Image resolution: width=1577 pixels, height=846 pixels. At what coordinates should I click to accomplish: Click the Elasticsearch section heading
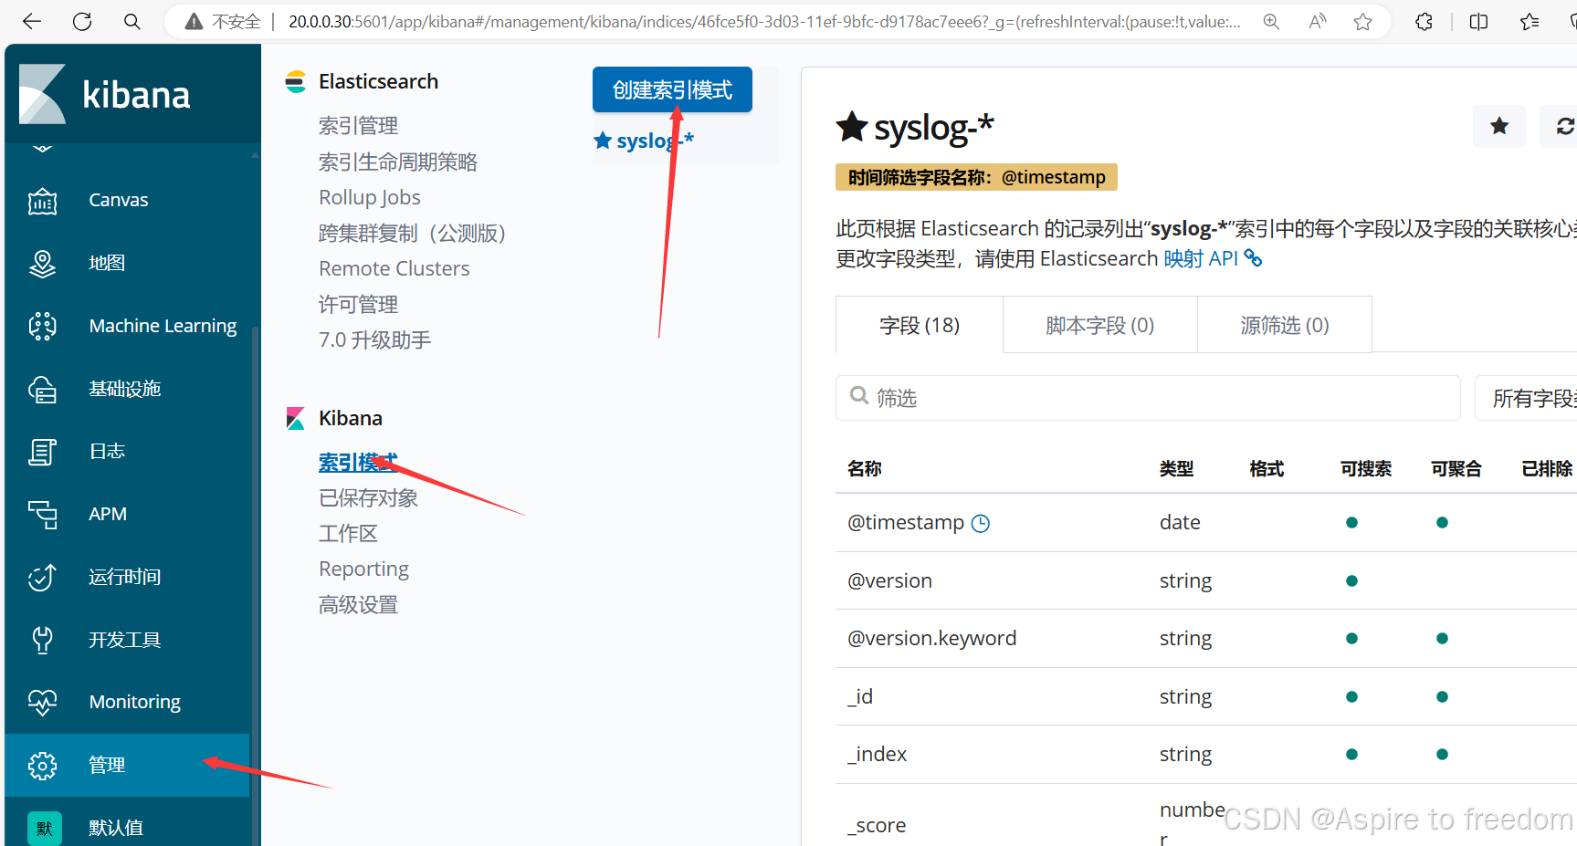click(x=378, y=81)
